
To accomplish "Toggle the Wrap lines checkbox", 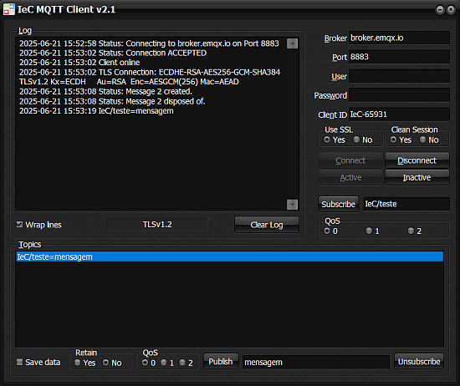I will (20, 225).
